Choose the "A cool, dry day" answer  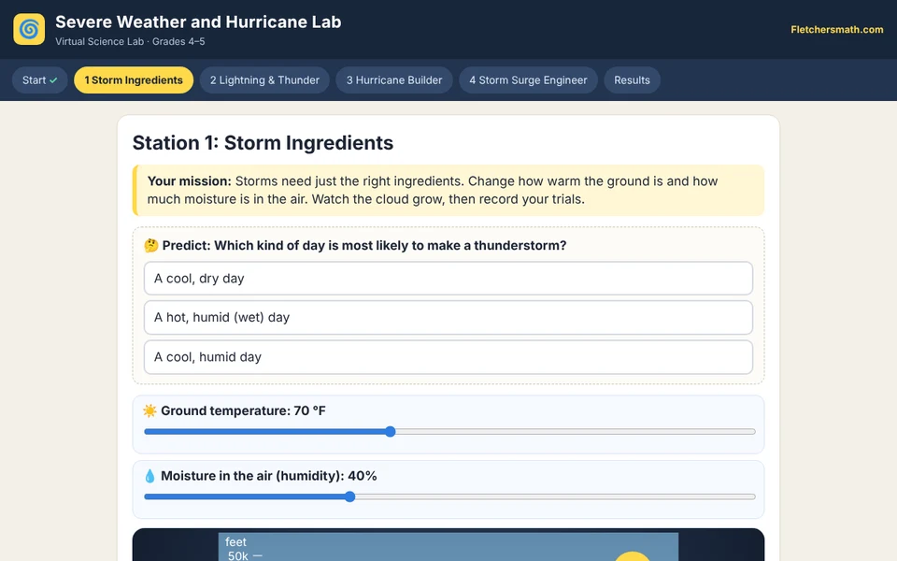448,279
